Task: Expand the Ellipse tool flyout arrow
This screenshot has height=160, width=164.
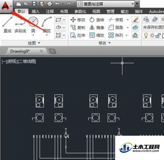Action: point(64,27)
